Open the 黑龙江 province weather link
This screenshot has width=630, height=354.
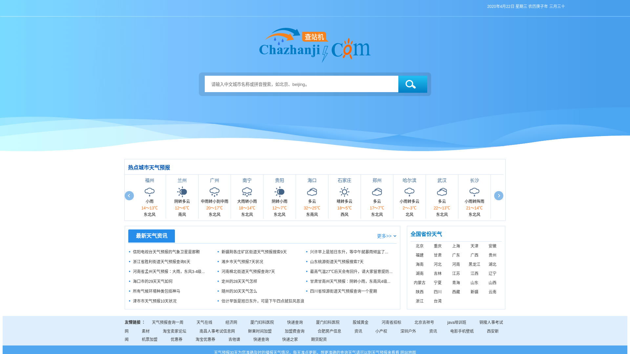pos(474,264)
